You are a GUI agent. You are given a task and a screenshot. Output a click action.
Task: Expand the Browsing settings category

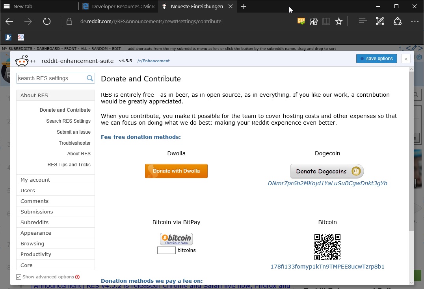pyautogui.click(x=56, y=243)
